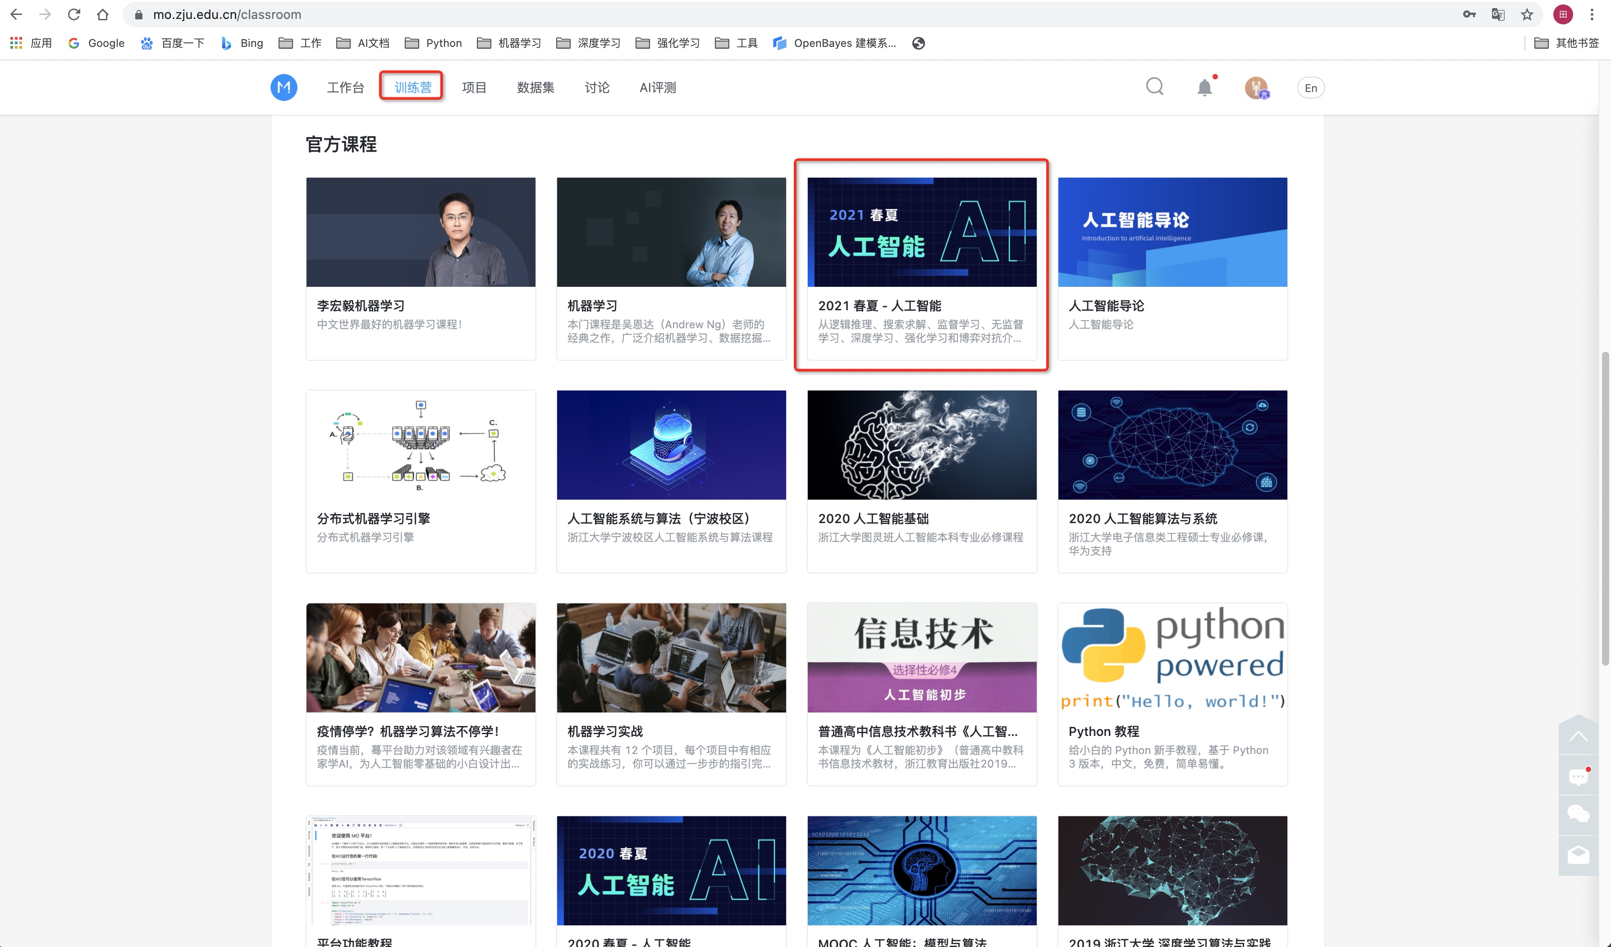Open the user avatar menu
Image resolution: width=1611 pixels, height=947 pixels.
[1256, 87]
